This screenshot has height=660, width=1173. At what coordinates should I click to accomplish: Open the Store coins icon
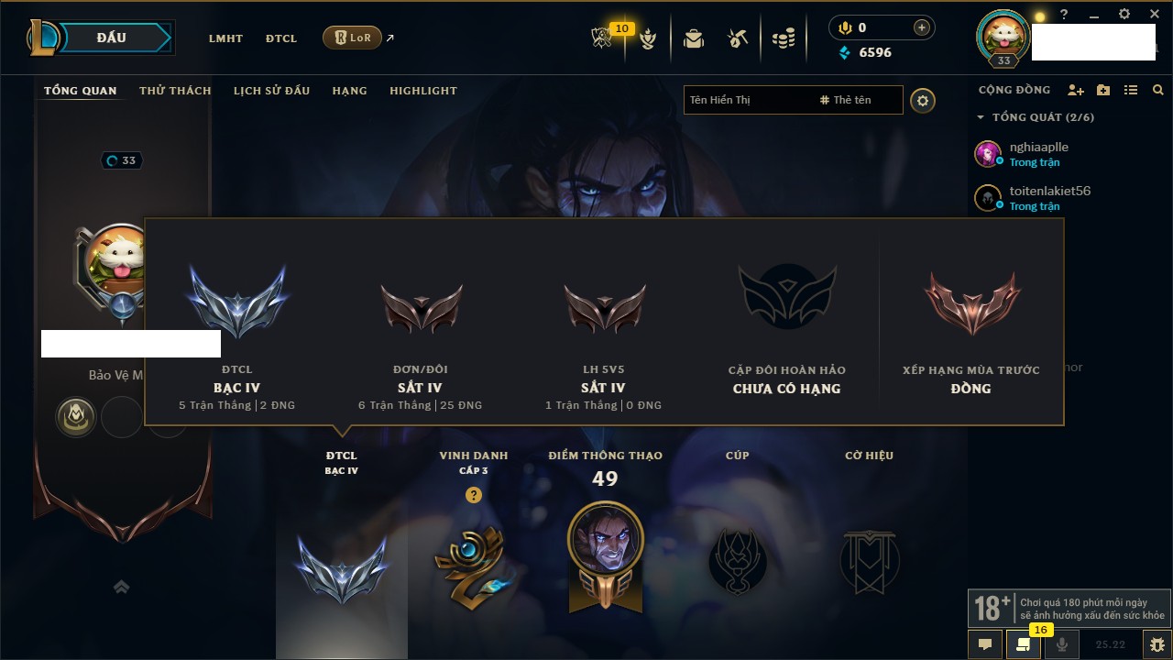(783, 38)
